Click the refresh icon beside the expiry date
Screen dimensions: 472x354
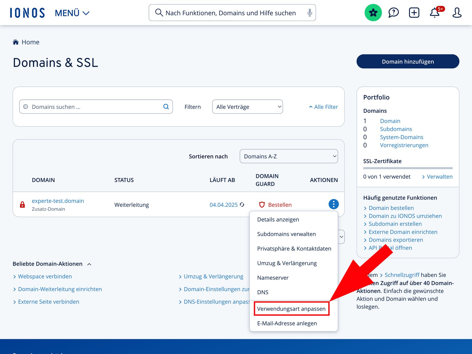(242, 204)
